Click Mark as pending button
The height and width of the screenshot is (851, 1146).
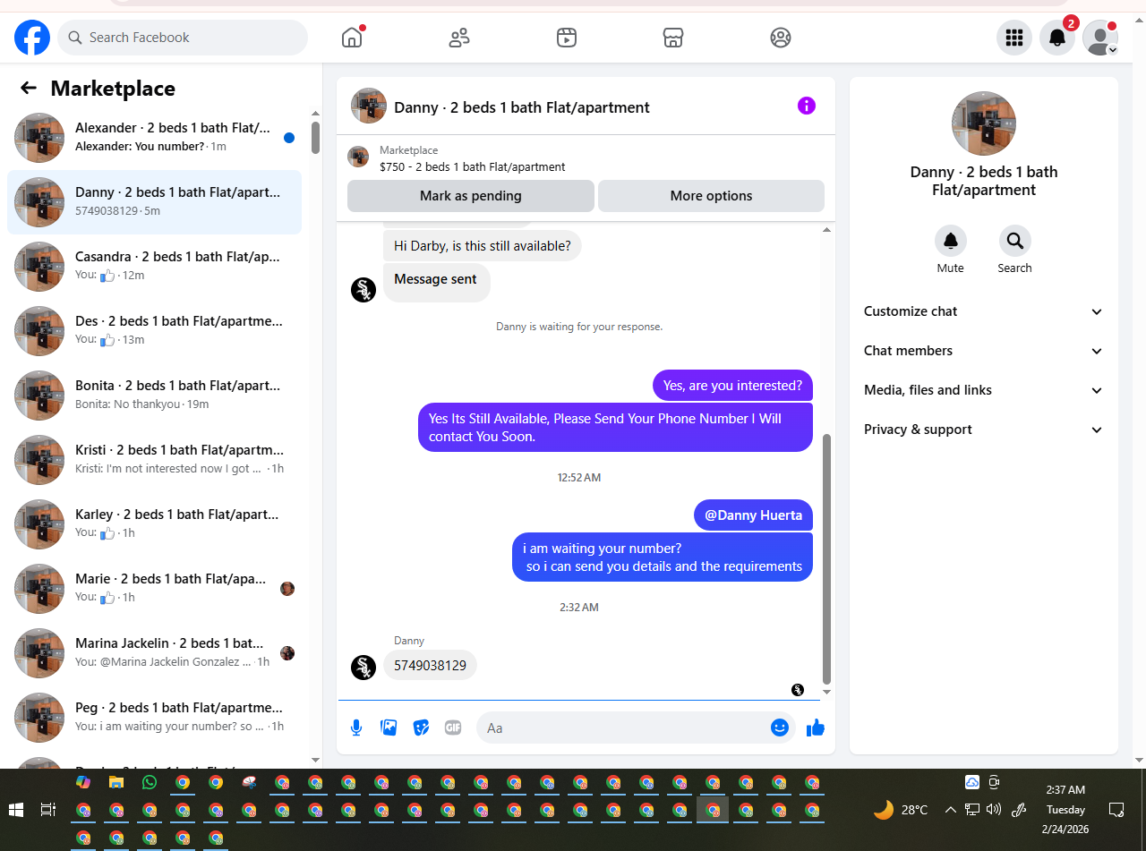point(471,196)
